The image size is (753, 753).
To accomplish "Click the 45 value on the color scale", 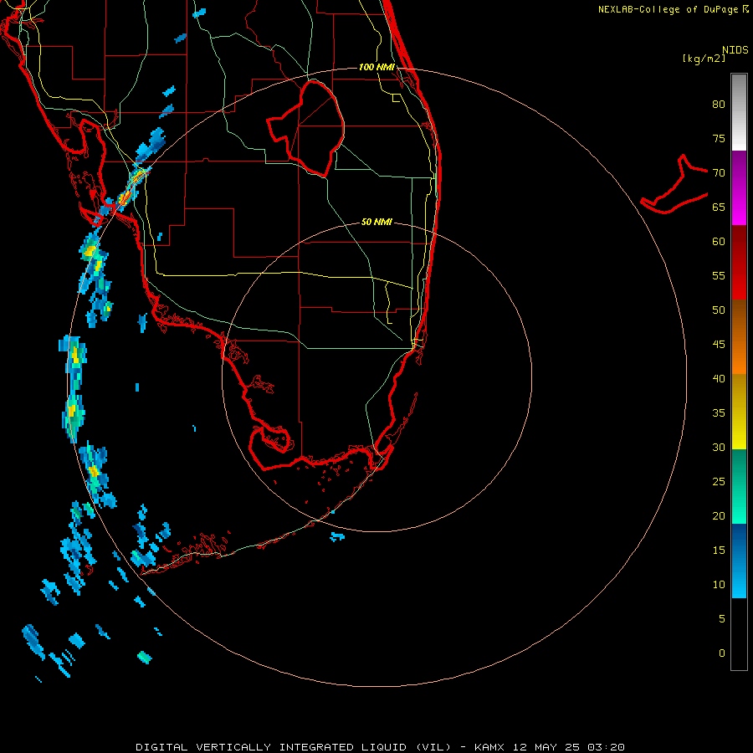I will [719, 345].
